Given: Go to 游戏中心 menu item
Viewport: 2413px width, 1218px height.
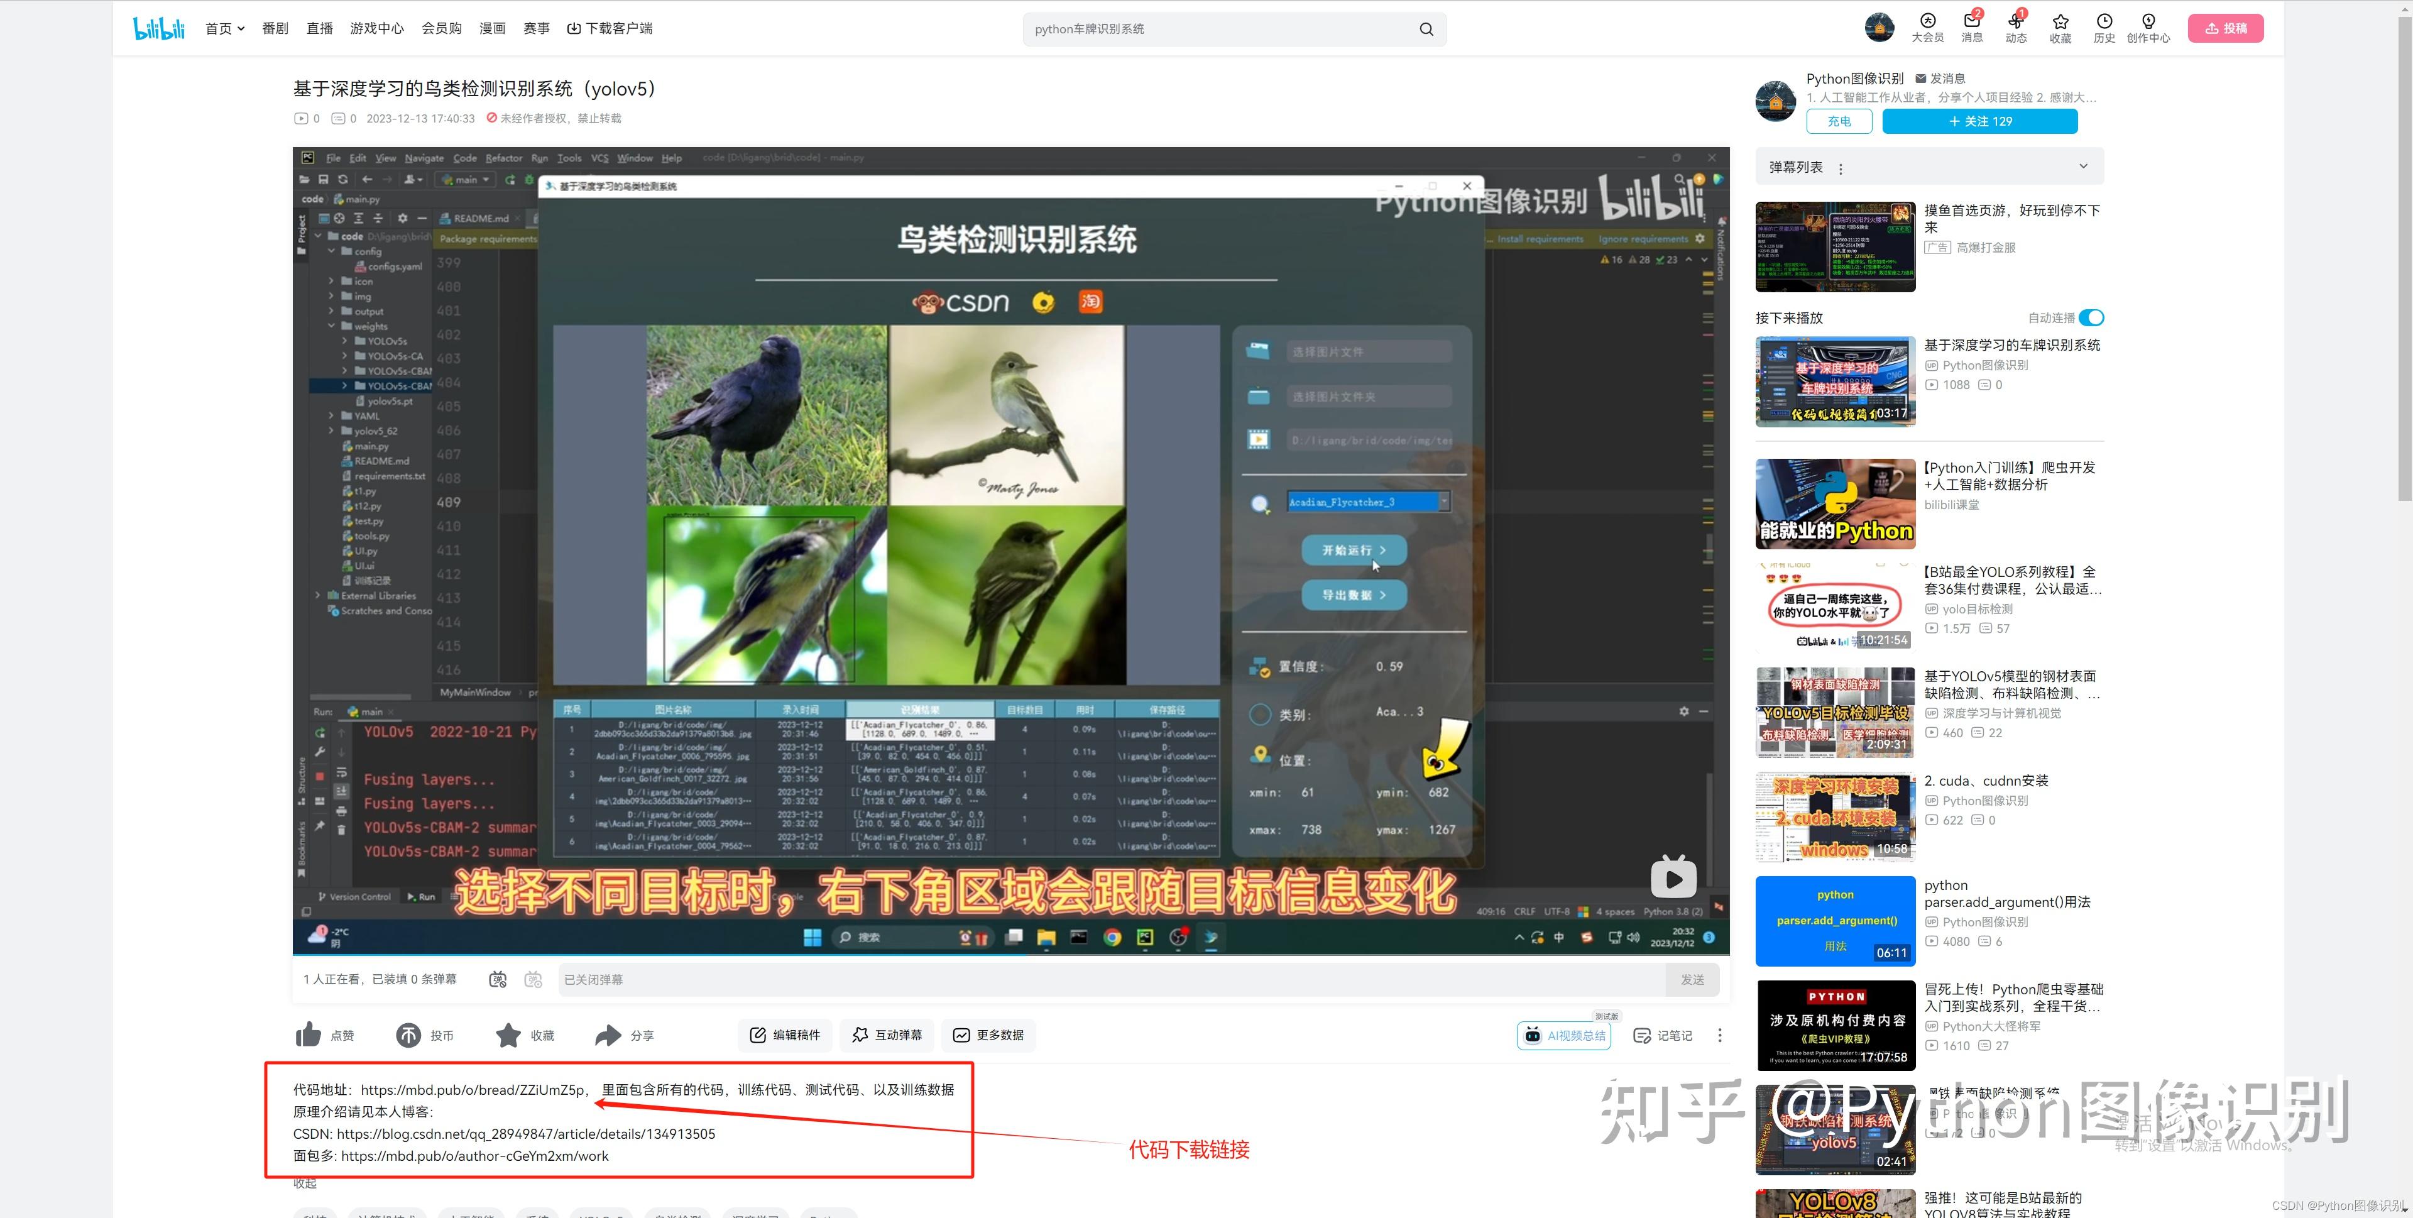Looking at the screenshot, I should click(x=376, y=27).
